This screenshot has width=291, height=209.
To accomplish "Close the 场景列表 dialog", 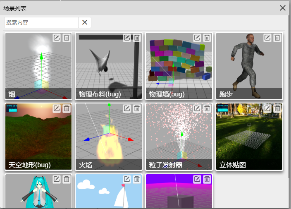I will pos(283,8).
